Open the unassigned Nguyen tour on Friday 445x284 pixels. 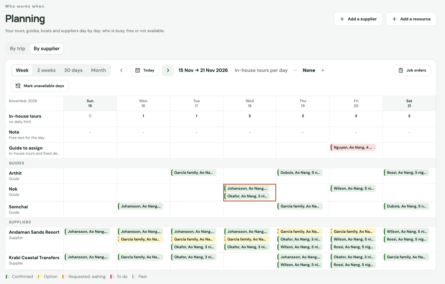[x=353, y=147]
